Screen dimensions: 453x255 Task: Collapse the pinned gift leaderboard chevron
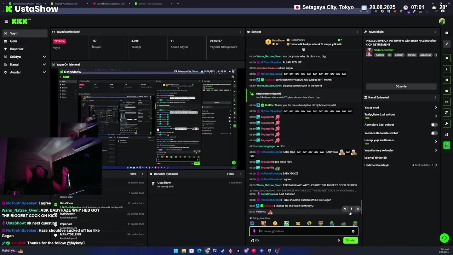click(x=303, y=50)
